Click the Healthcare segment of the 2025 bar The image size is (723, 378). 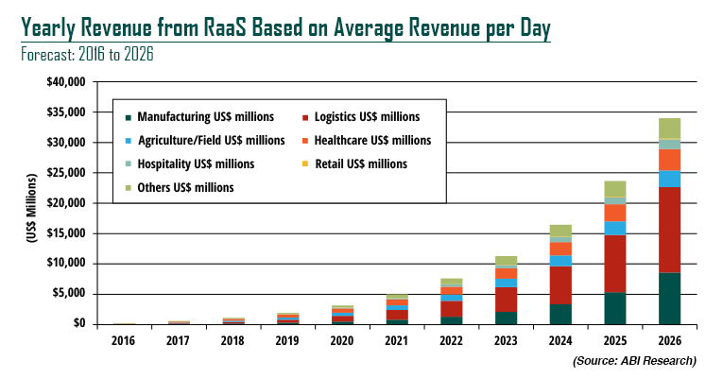tap(615, 213)
